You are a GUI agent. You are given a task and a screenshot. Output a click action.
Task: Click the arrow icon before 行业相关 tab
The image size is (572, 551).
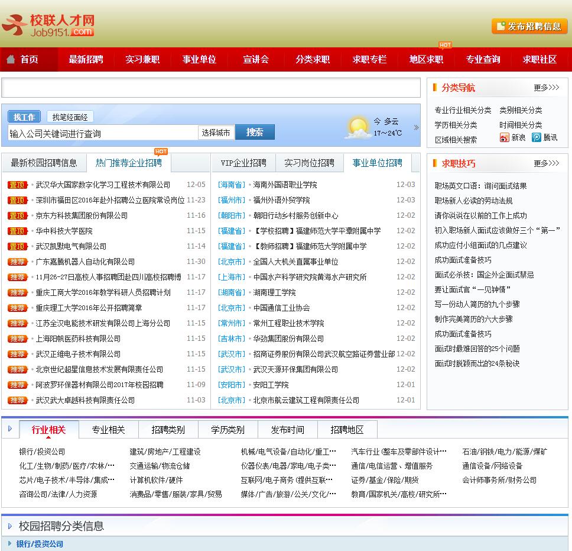click(10, 428)
